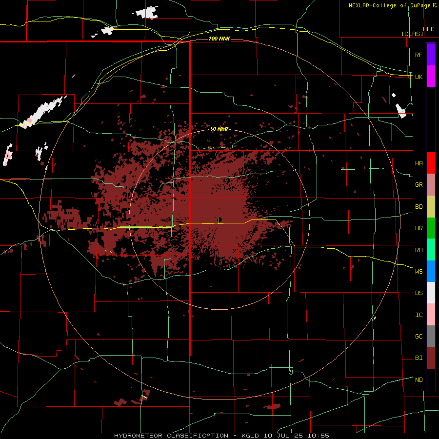Click the [CLAS] units label

(412, 34)
